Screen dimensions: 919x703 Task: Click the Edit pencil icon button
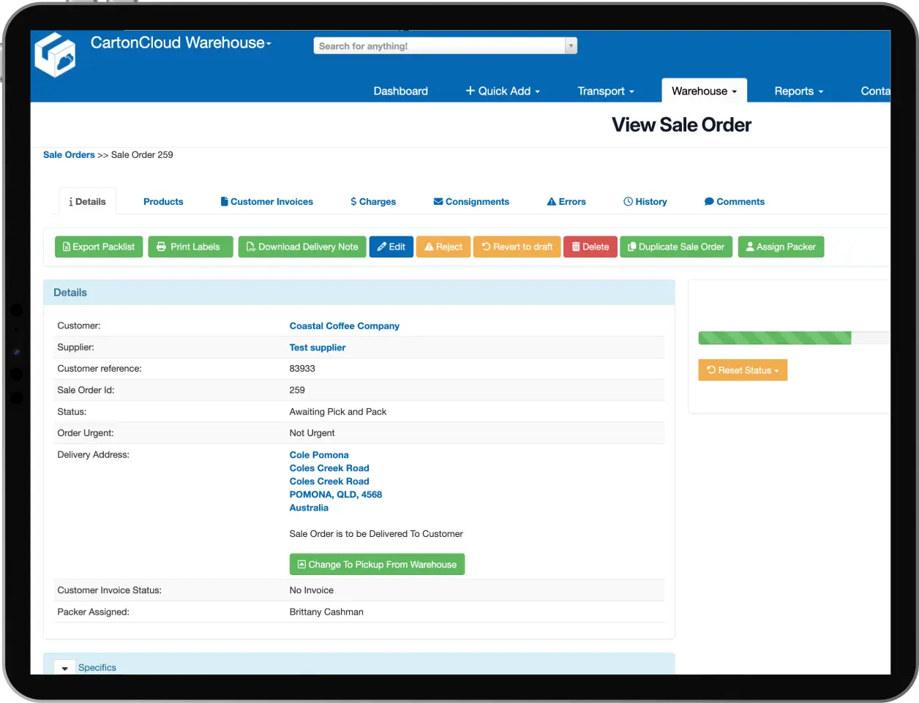(x=391, y=247)
